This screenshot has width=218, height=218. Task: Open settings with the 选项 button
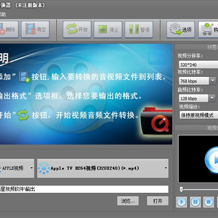pyautogui.click(x=180, y=30)
